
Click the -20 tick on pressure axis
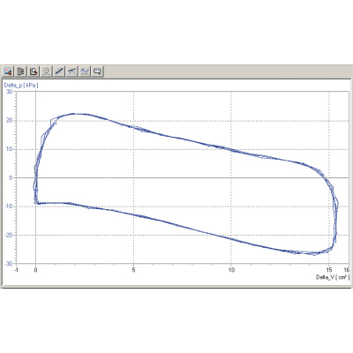[x=9, y=235]
